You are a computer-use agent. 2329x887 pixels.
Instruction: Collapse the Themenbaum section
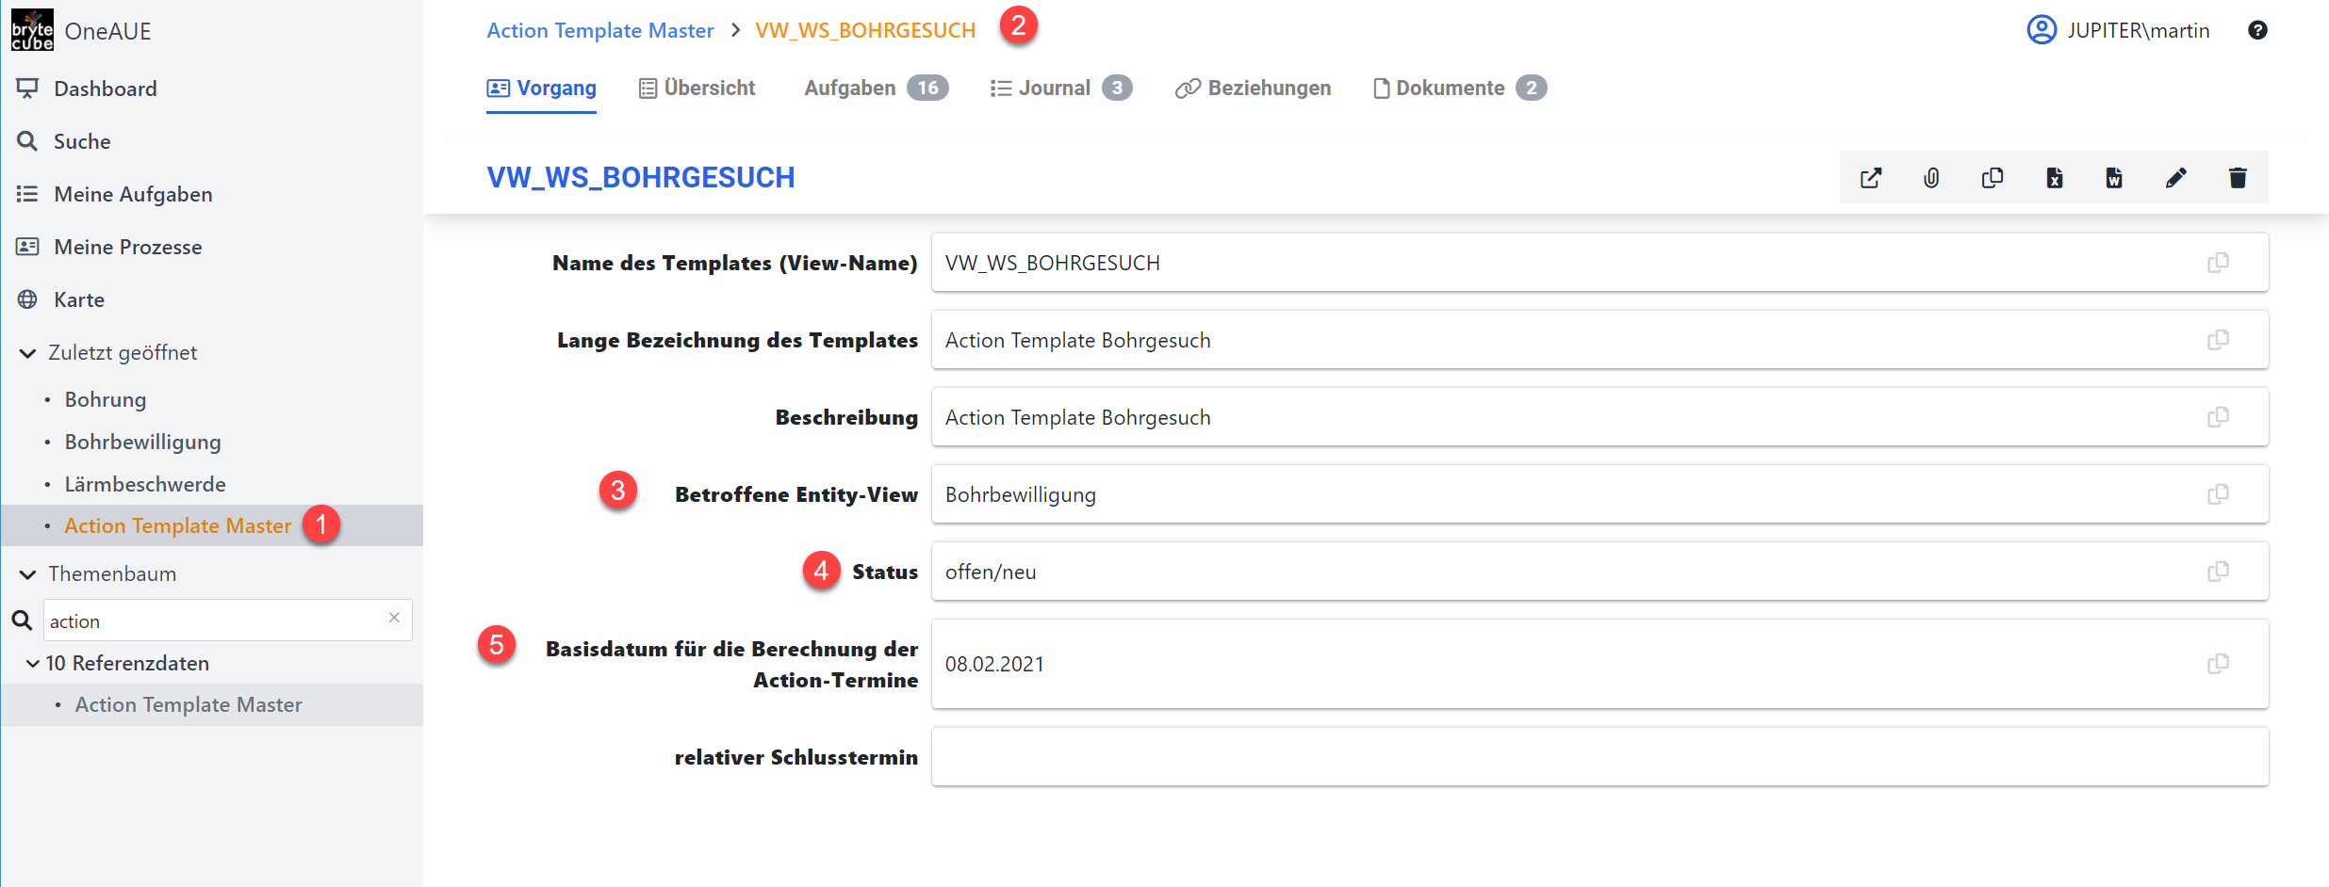coord(28,574)
